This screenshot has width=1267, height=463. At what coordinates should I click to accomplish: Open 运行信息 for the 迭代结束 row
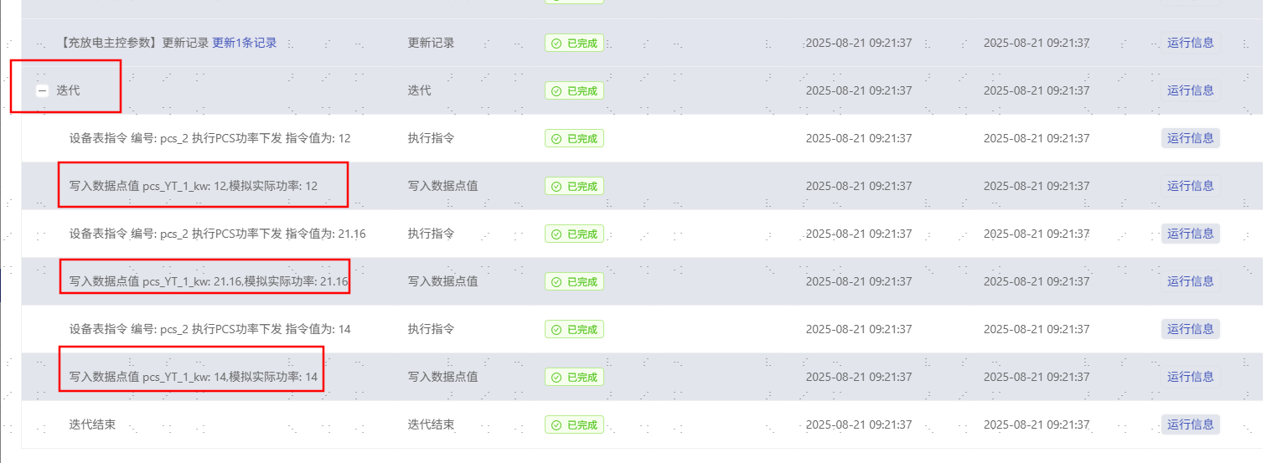[1190, 424]
